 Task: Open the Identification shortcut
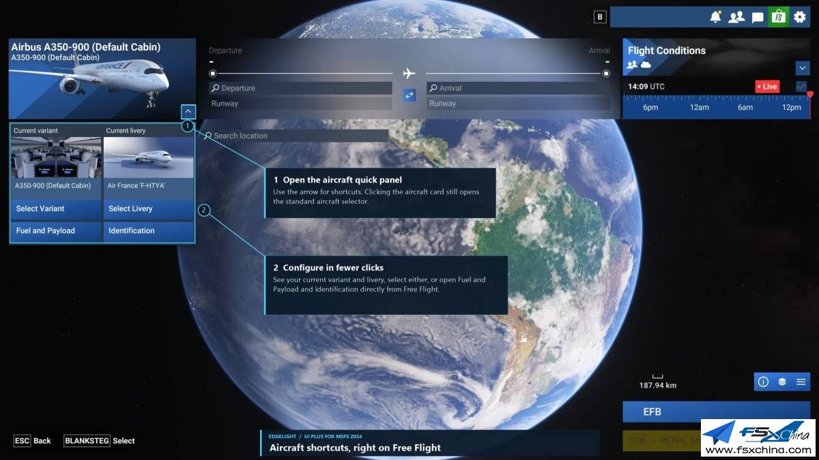click(149, 230)
